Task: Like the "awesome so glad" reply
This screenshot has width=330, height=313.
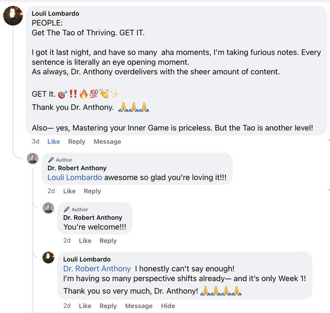Action: point(69,191)
